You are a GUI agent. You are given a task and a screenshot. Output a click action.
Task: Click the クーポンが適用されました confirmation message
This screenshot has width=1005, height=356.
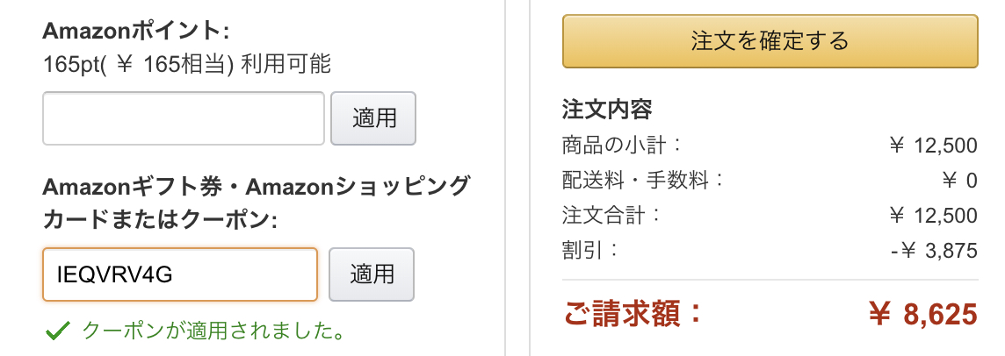pyautogui.click(x=211, y=331)
